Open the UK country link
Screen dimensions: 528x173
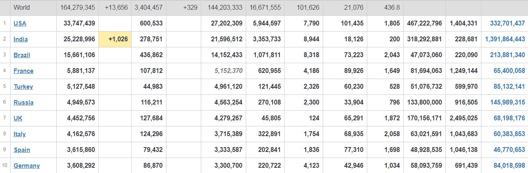tap(18, 118)
